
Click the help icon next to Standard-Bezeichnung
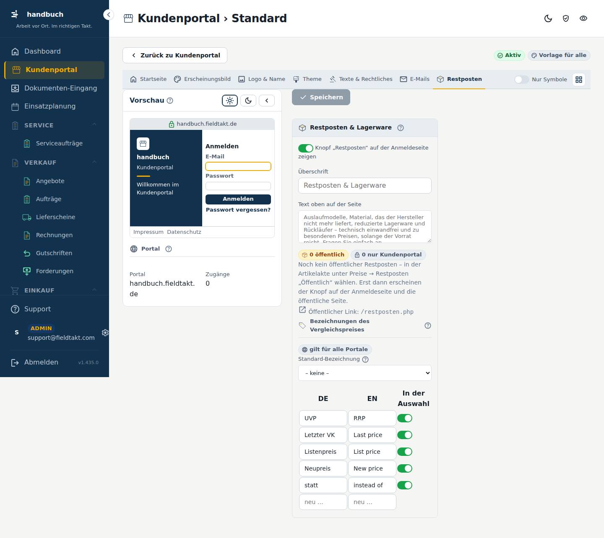pos(365,360)
